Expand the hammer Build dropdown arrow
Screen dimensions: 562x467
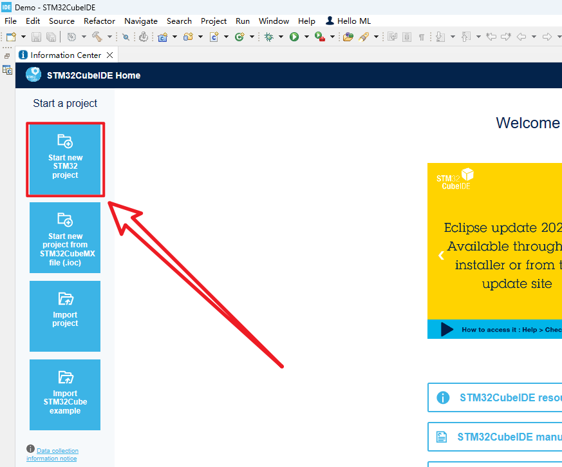109,37
